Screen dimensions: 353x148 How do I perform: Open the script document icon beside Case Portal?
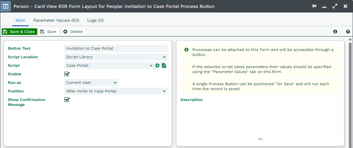click(164, 65)
